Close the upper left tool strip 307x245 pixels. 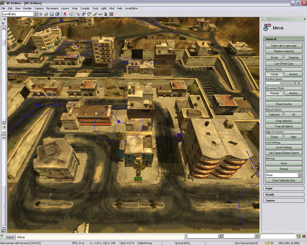point(5,19)
